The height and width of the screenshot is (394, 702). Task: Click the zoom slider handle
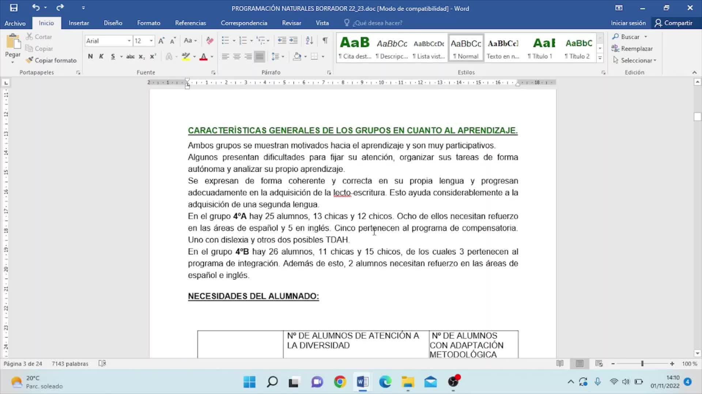[642, 364]
